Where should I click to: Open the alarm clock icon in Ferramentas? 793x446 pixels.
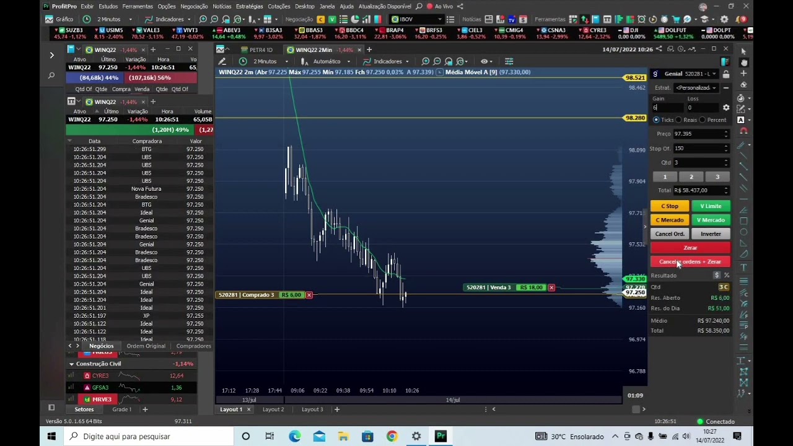[641, 19]
